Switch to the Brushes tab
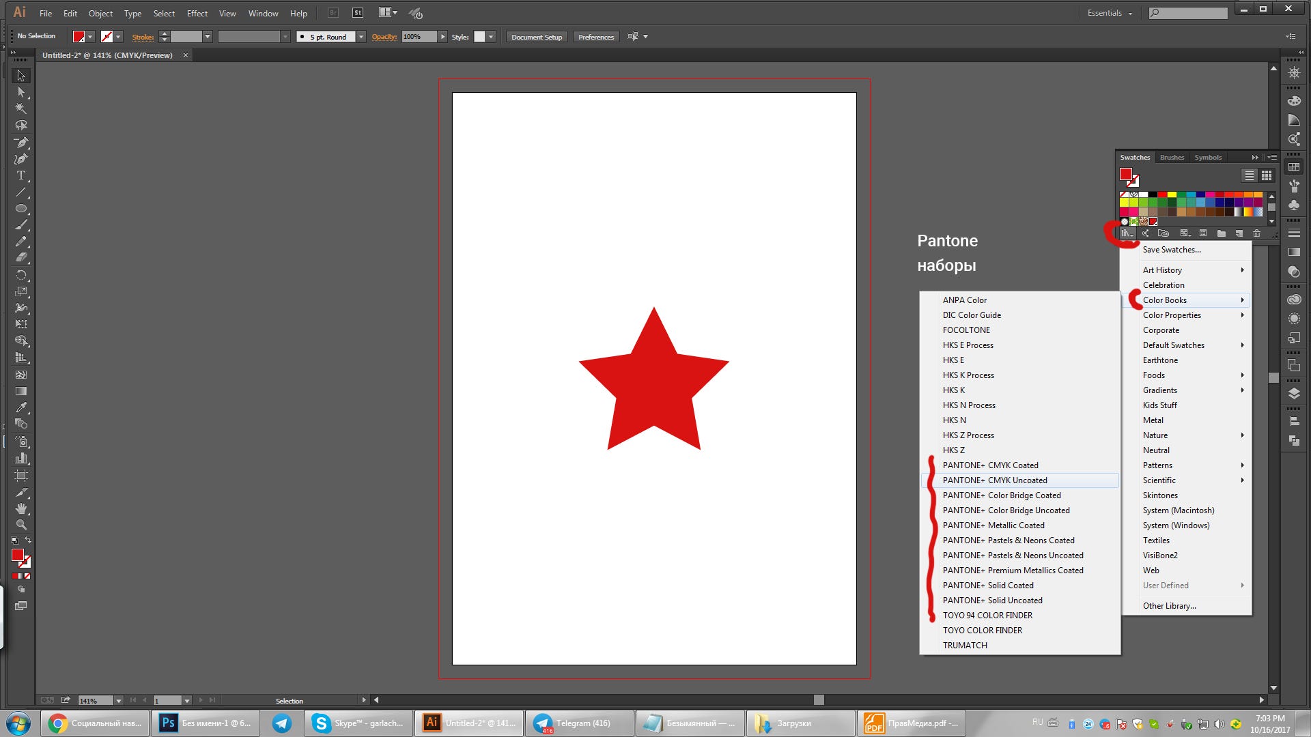Viewport: 1311px width, 737px height. coord(1172,158)
